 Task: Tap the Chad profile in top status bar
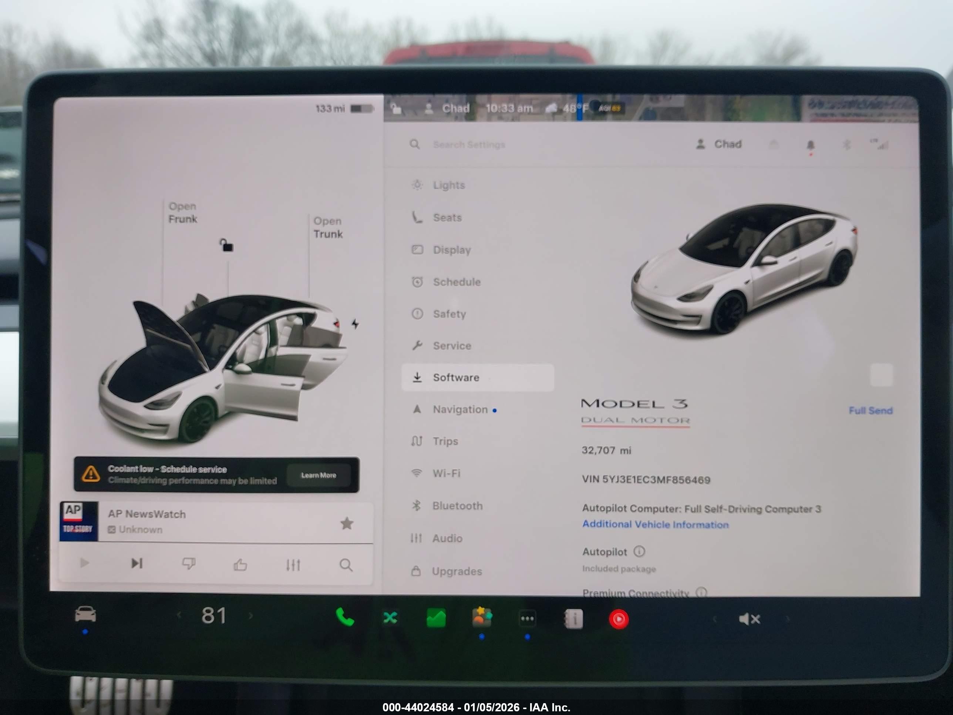tap(447, 108)
